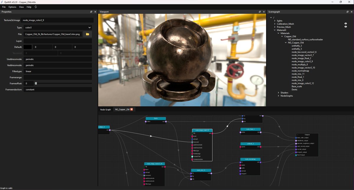
Task: Open the Type color3 dropdown
Action: [58, 27]
